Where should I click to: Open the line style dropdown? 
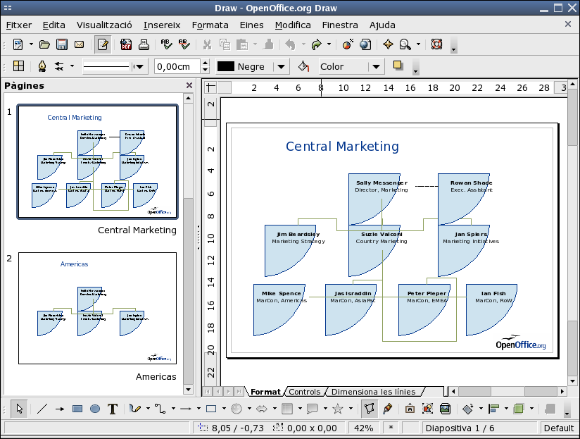139,67
